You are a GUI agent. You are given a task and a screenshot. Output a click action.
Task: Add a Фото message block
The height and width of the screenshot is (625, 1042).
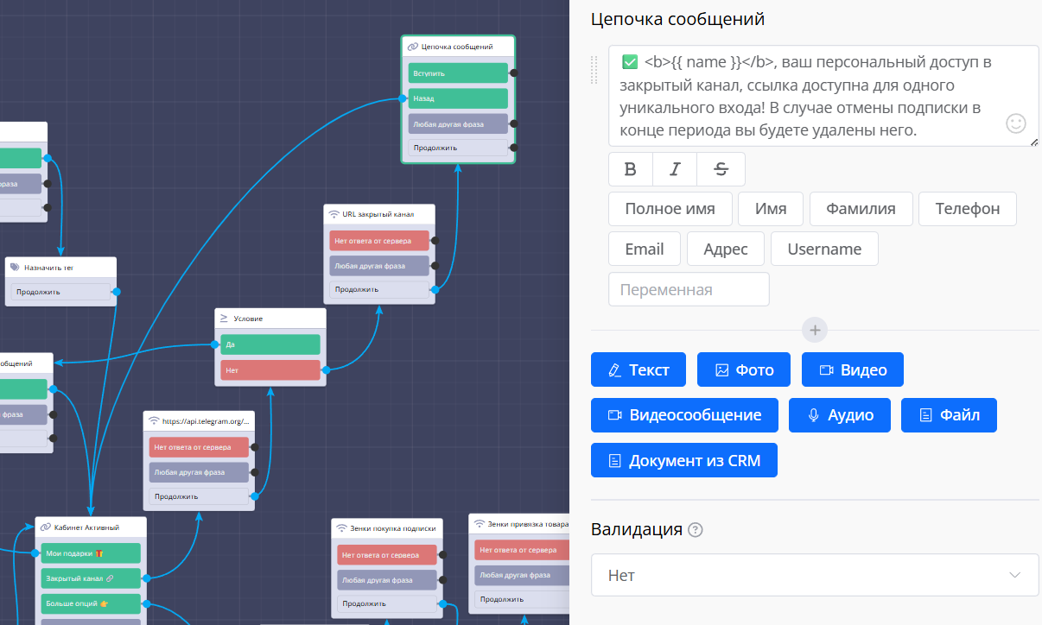(744, 369)
